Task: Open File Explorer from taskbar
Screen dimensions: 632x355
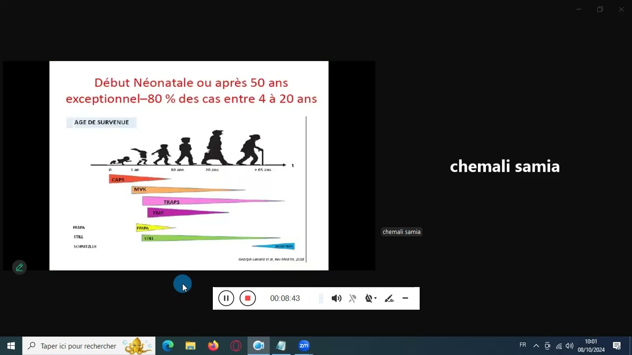Action: 191,346
